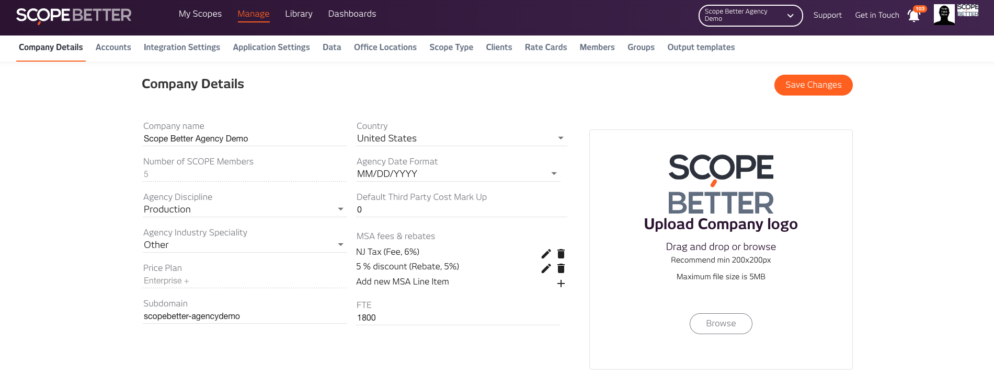Click the Add new MSA Line Item text

pyautogui.click(x=403, y=281)
